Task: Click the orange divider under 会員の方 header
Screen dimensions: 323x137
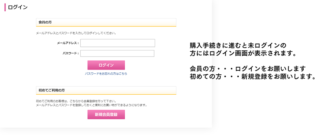Action: coord(106,26)
